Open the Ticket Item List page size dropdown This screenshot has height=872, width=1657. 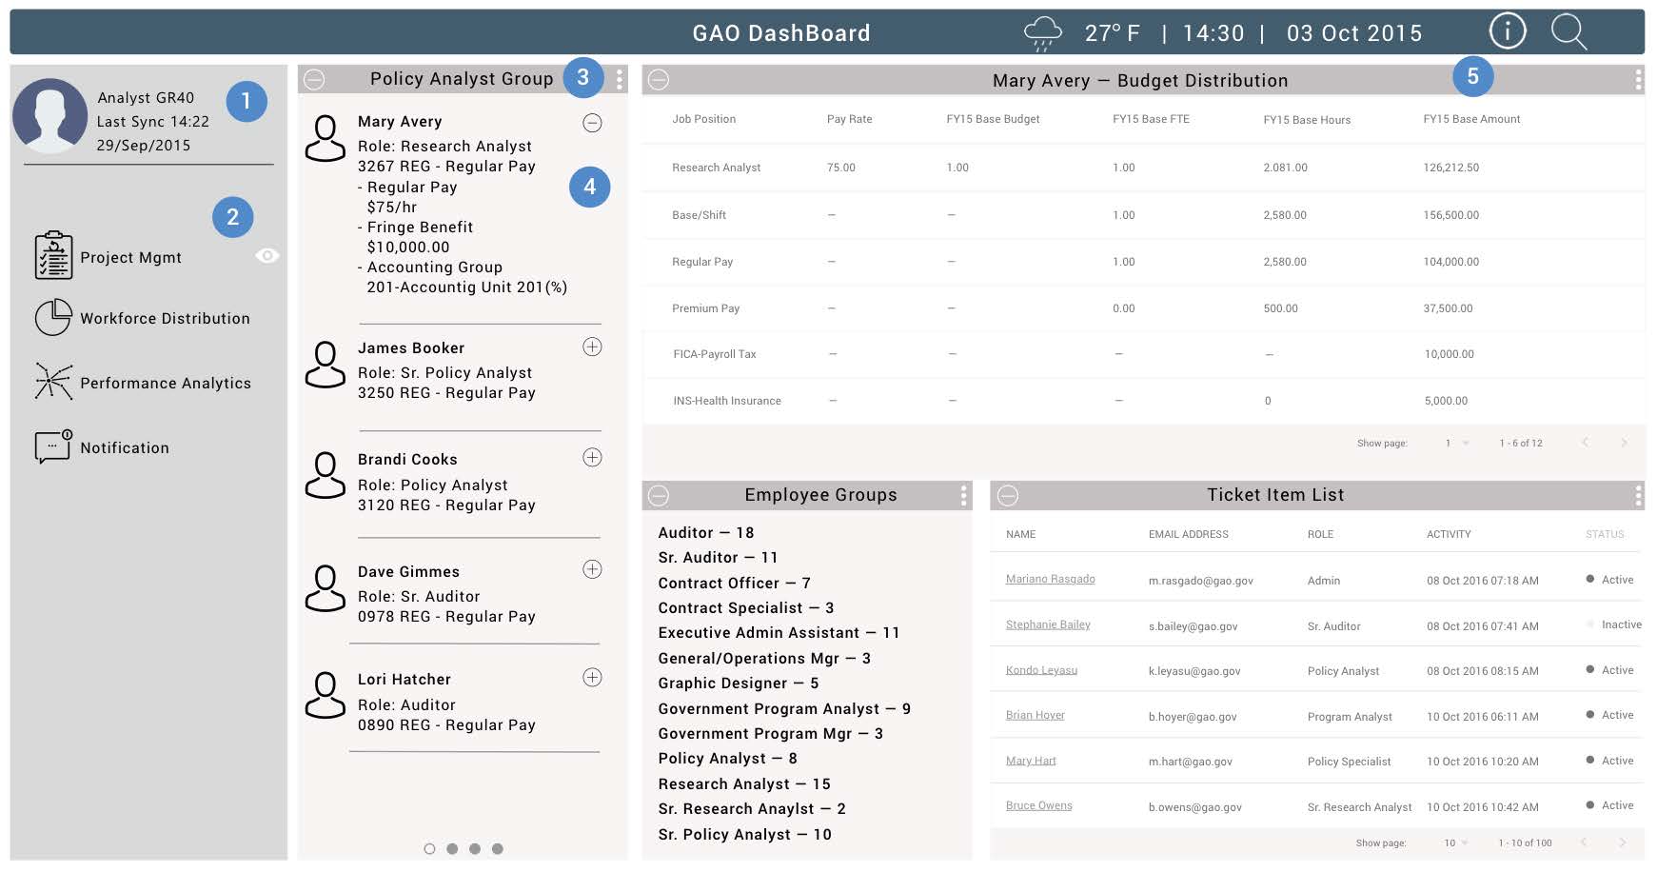coord(1456,842)
